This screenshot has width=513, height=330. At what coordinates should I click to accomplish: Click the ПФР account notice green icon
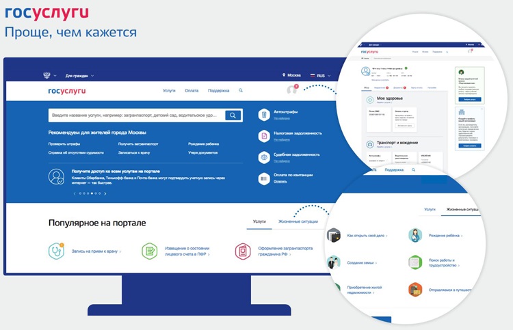149,251
